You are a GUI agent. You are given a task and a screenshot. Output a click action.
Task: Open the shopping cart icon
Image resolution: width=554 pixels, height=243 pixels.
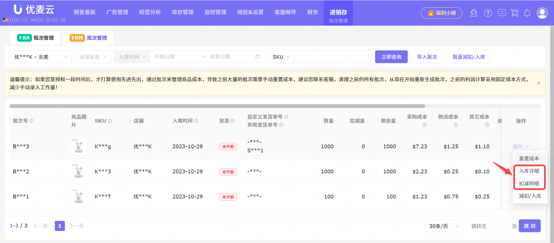tap(514, 13)
